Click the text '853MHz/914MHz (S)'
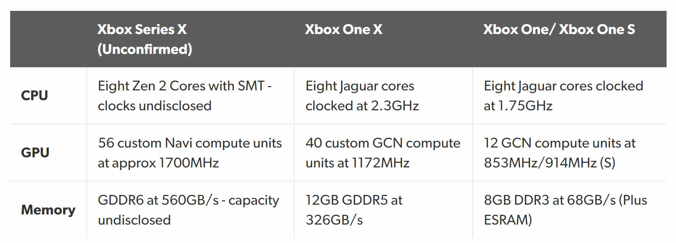The width and height of the screenshot is (676, 243). pyautogui.click(x=549, y=163)
